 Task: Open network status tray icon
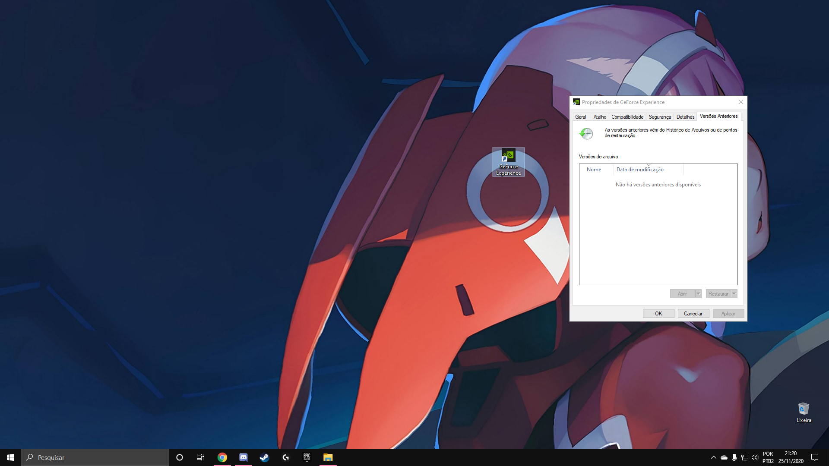coord(745,457)
